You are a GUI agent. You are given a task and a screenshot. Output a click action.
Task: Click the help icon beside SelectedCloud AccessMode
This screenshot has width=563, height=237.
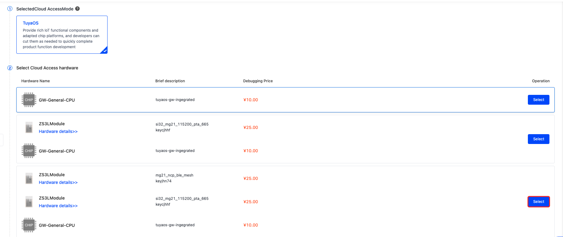(77, 9)
